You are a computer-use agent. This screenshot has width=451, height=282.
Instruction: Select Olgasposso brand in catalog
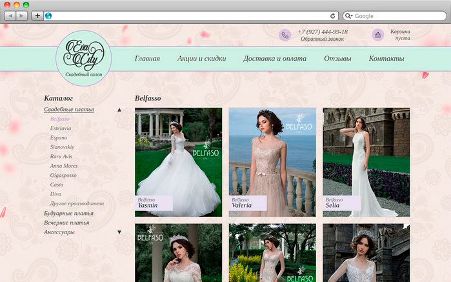(63, 176)
